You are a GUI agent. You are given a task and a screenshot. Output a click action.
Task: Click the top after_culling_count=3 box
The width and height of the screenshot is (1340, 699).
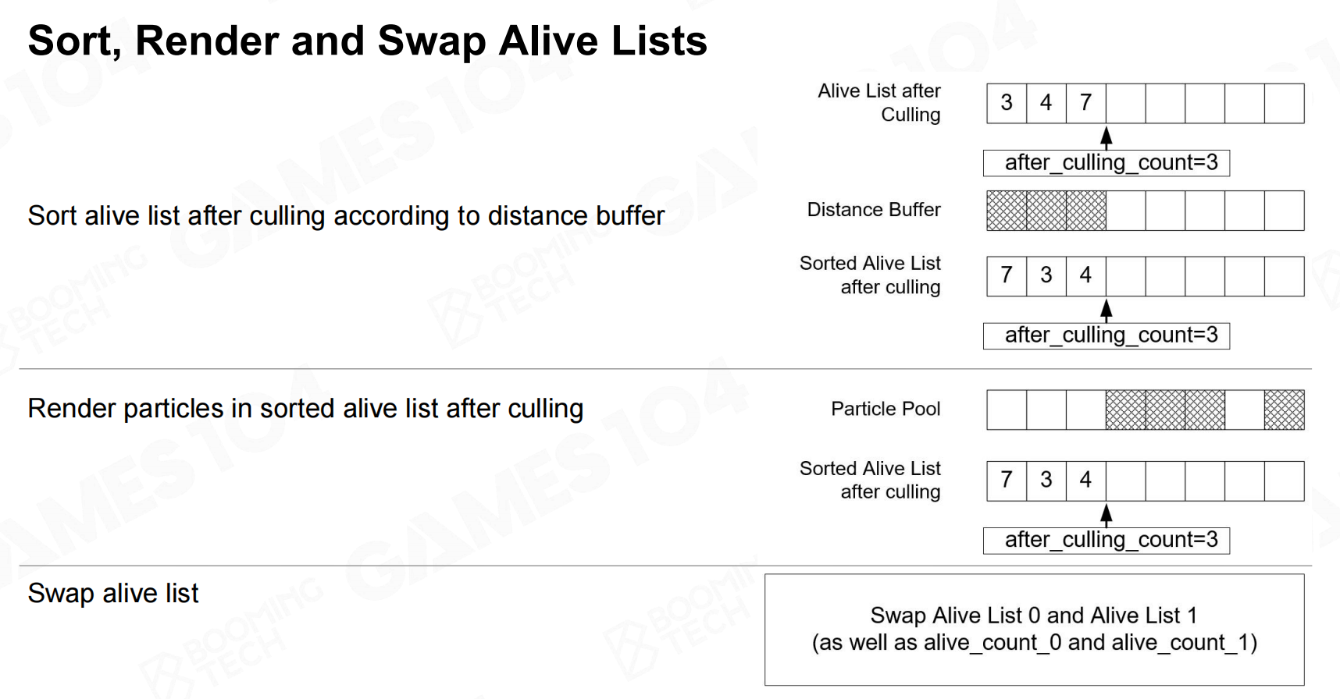click(1107, 163)
